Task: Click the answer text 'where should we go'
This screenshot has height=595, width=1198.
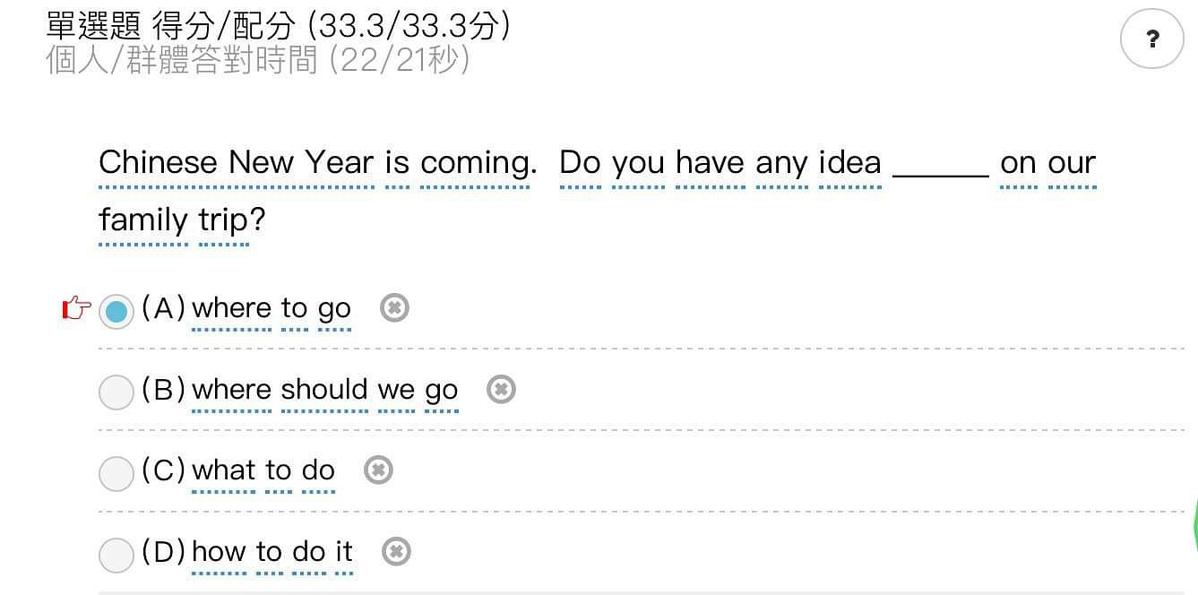Action: coord(325,391)
